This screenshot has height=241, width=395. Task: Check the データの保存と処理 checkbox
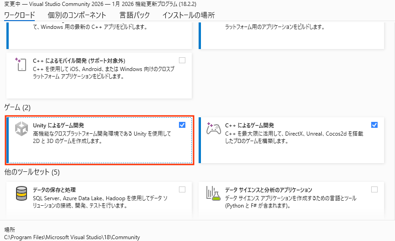182,189
